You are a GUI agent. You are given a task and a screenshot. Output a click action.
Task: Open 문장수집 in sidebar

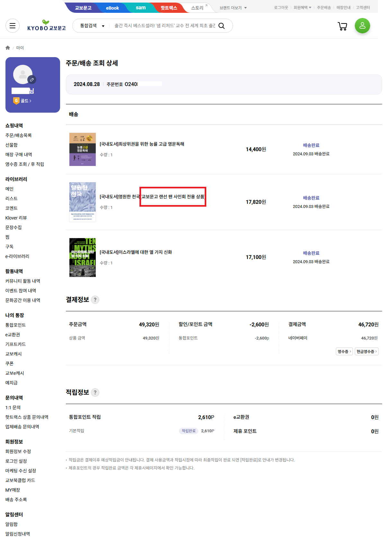click(x=13, y=228)
